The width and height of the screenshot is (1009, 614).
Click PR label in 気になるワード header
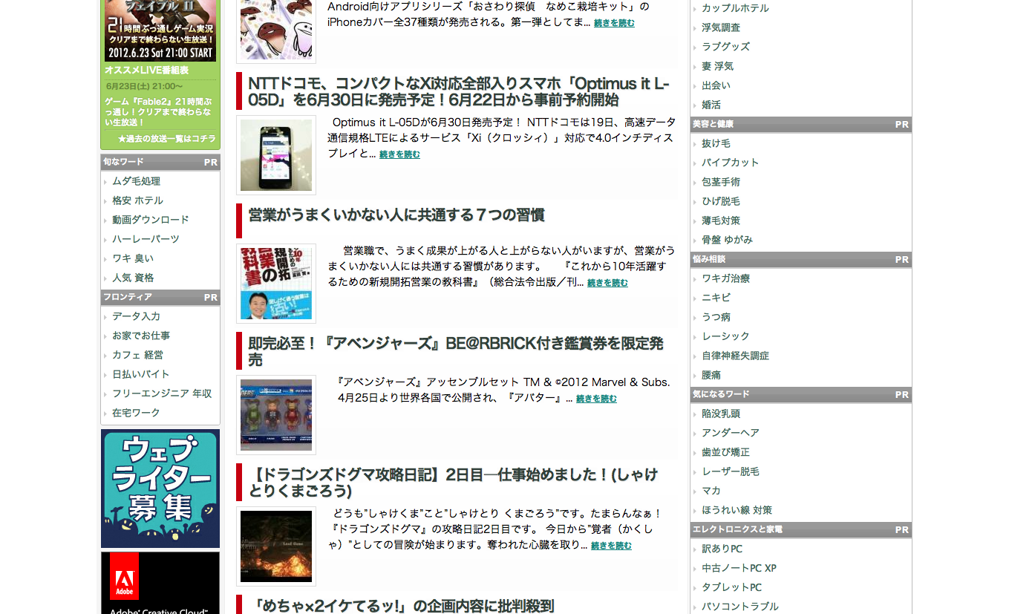tap(902, 394)
